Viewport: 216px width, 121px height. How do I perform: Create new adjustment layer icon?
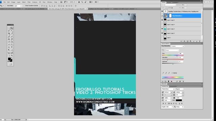tap(190, 41)
